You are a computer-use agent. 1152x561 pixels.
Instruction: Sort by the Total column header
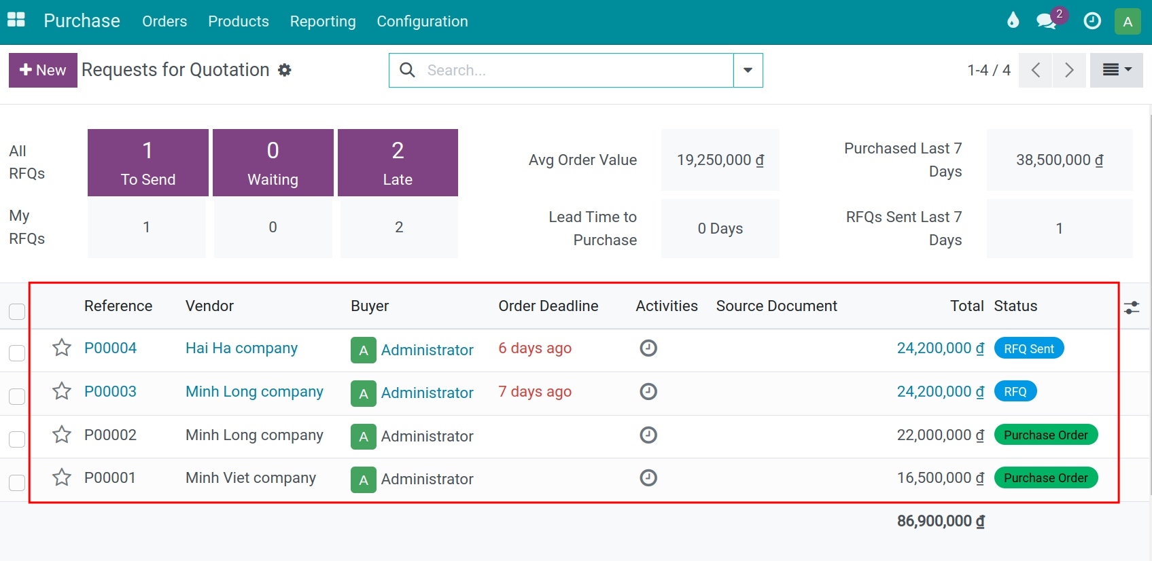point(967,306)
